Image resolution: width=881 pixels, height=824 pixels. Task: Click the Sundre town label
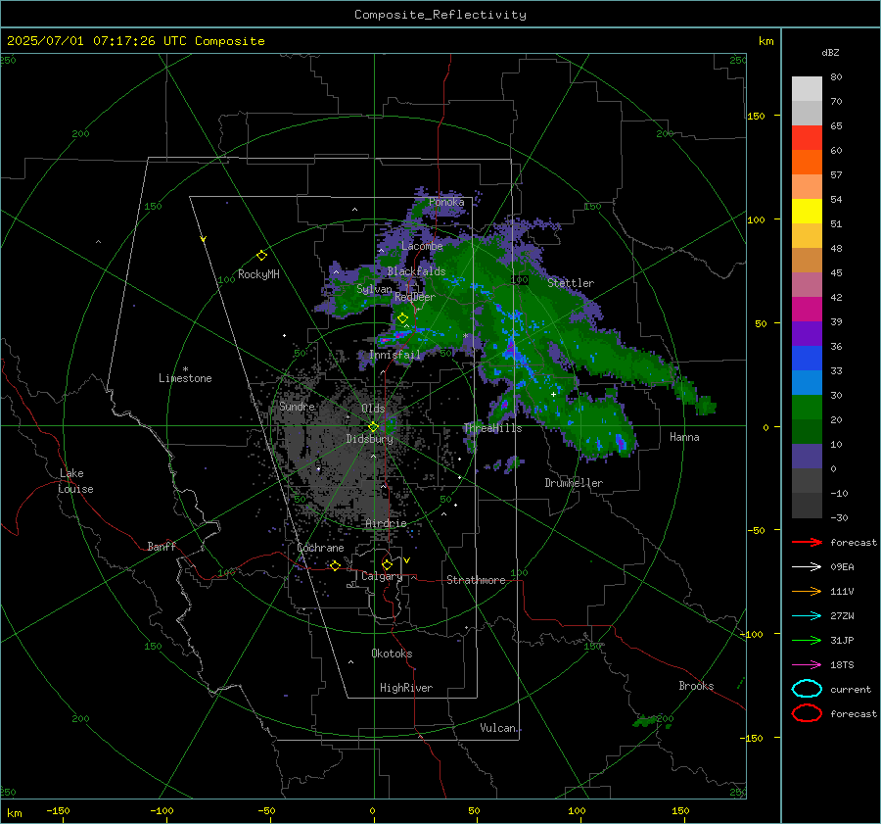tap(298, 406)
